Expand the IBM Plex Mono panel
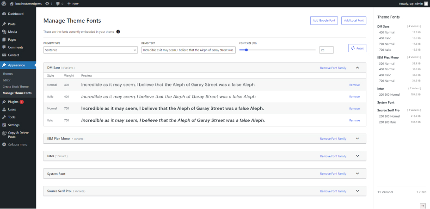This screenshot has width=430, height=209. coord(357,139)
